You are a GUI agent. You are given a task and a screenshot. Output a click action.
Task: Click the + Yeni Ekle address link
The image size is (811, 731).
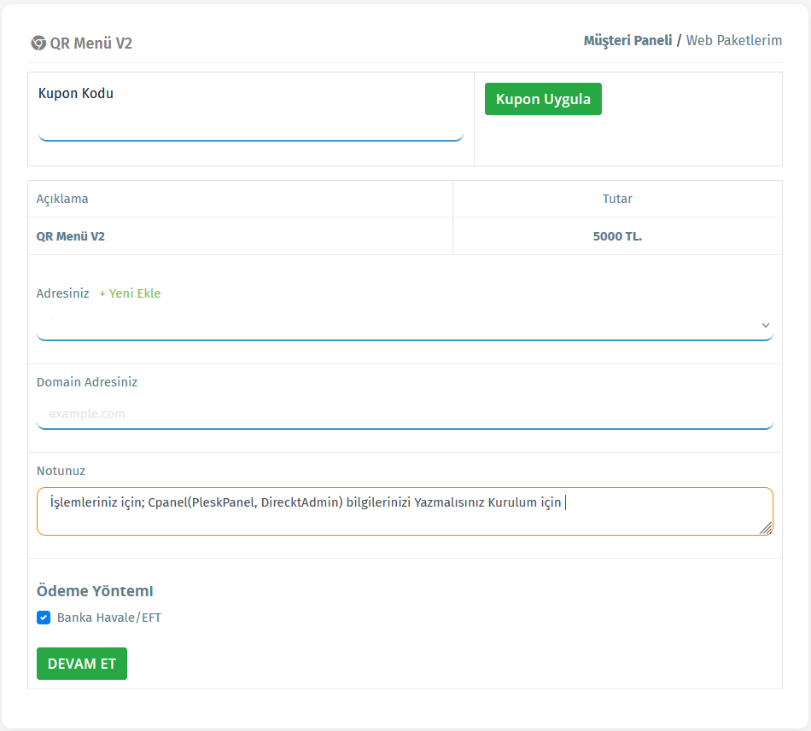tap(130, 293)
